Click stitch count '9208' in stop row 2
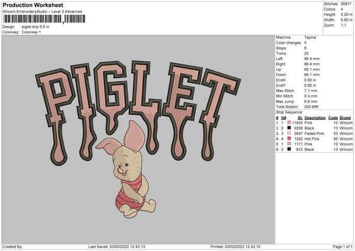Screen dimensions: 355x251 [298, 128]
